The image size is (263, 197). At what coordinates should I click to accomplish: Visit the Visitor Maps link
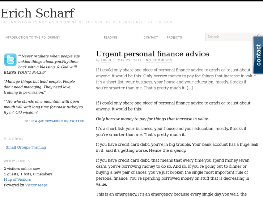pos(36,185)
